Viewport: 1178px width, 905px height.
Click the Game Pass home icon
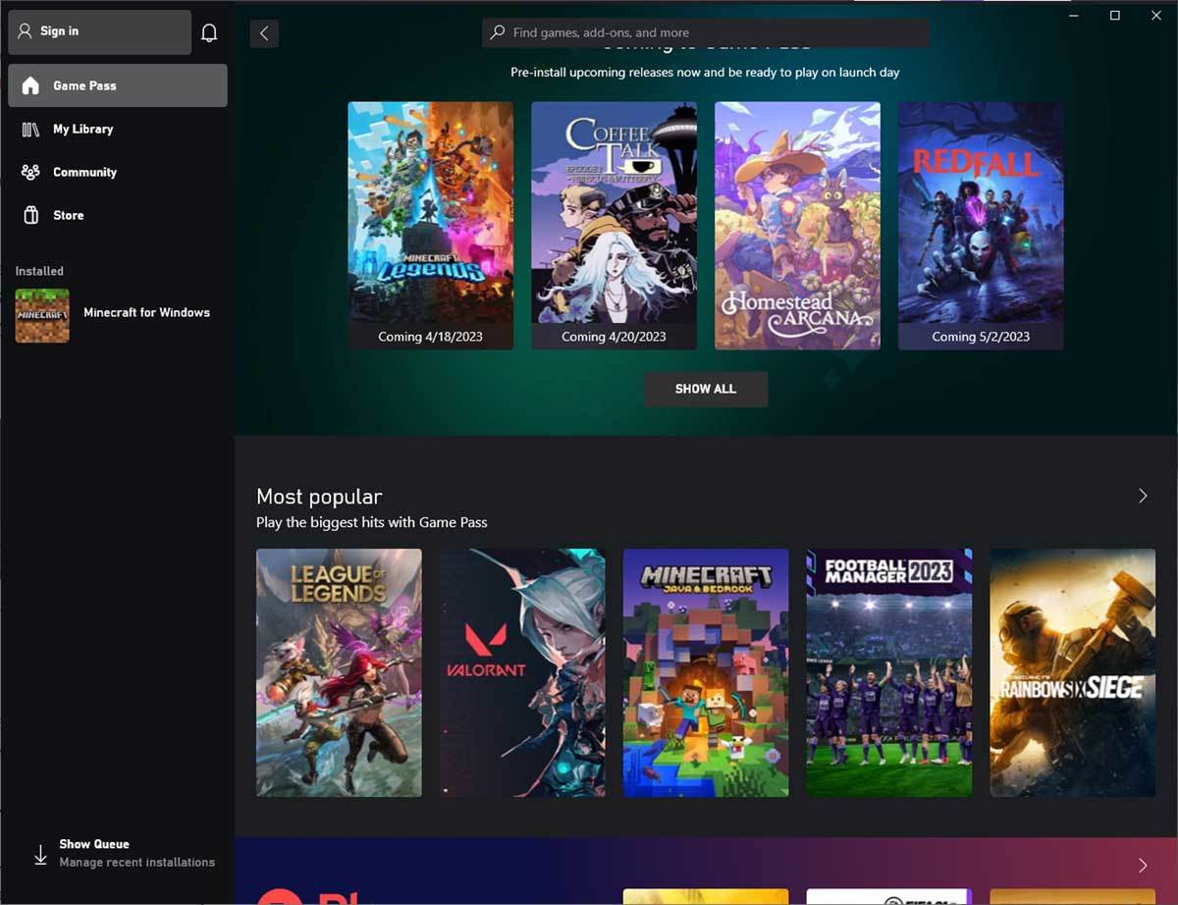[31, 85]
